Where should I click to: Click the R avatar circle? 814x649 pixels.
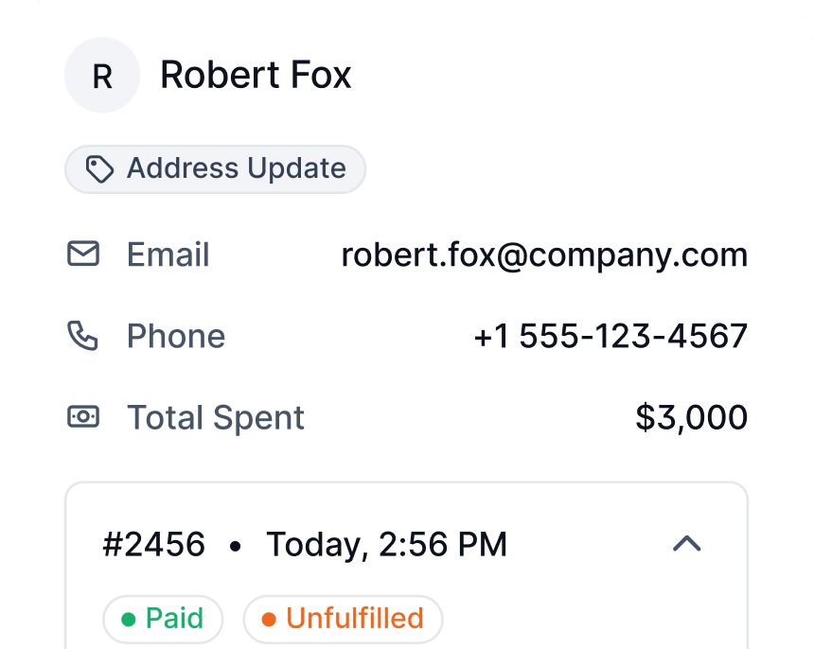pyautogui.click(x=102, y=75)
